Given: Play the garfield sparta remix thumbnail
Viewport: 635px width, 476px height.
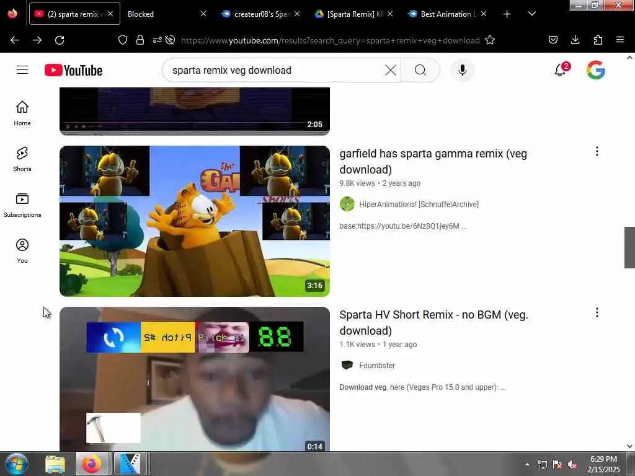Looking at the screenshot, I should pyautogui.click(x=194, y=221).
